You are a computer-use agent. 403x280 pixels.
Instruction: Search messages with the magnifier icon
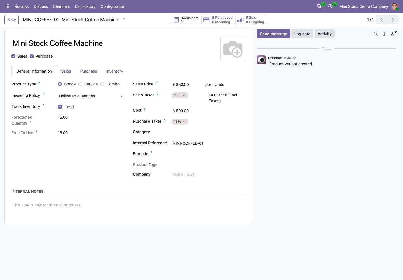click(376, 34)
